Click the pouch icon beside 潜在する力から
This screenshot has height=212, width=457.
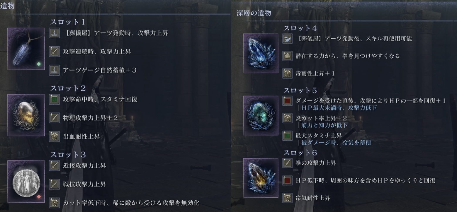coord(288,56)
